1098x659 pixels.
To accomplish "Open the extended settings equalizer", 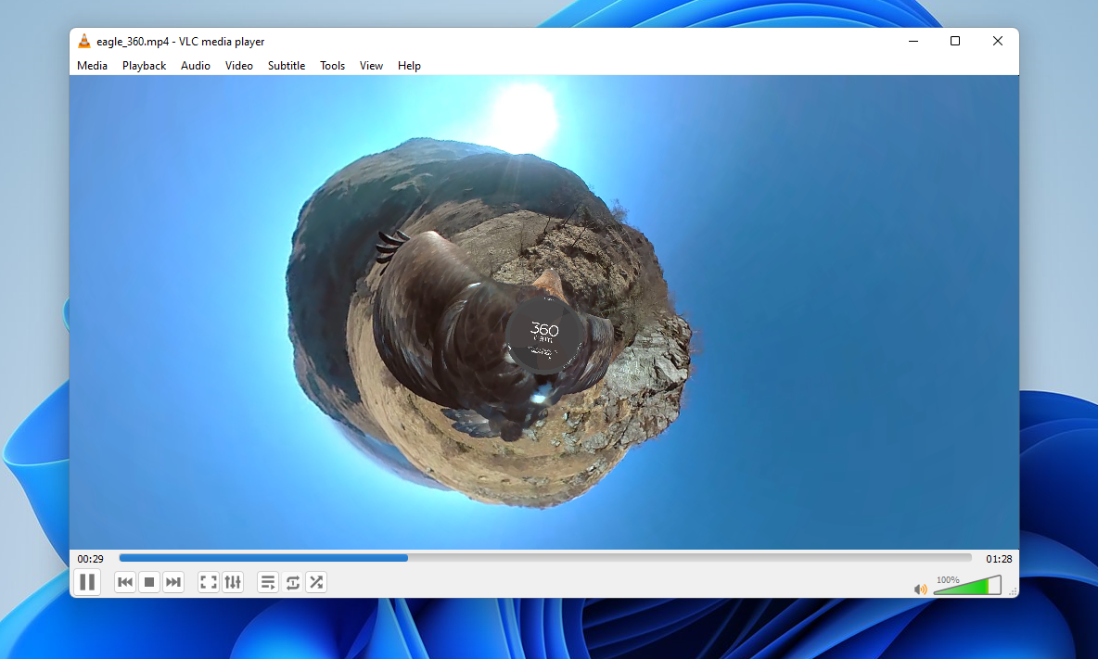I will (x=233, y=582).
